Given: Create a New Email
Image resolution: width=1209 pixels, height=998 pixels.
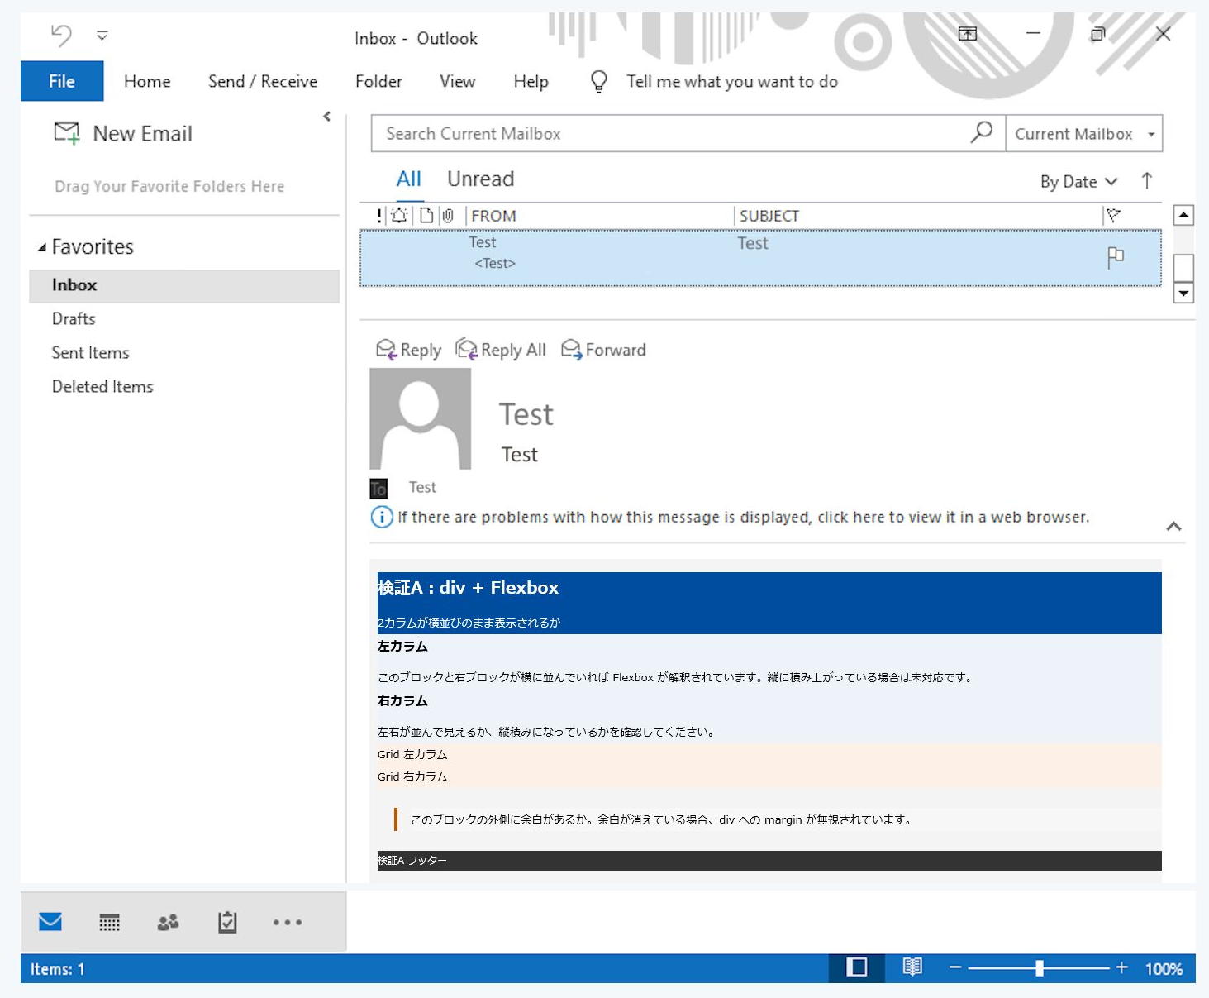Looking at the screenshot, I should pyautogui.click(x=123, y=133).
